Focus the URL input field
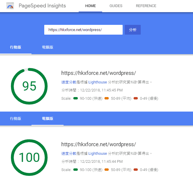 [83, 30]
